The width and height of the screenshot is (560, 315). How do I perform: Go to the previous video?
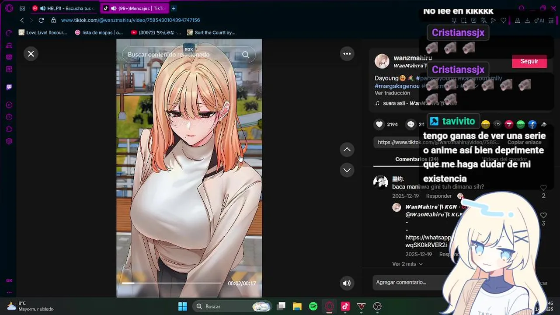pyautogui.click(x=347, y=150)
